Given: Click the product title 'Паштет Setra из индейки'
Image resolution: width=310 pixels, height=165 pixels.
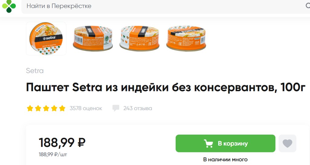Looking at the screenshot, I should tap(166, 87).
